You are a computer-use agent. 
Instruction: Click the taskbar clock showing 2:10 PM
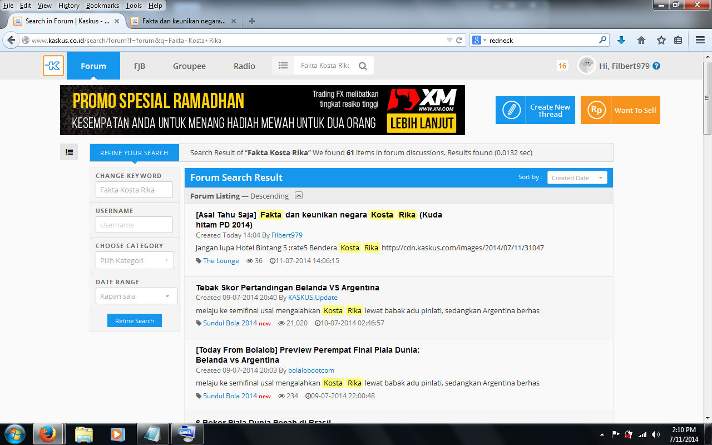coord(684,434)
